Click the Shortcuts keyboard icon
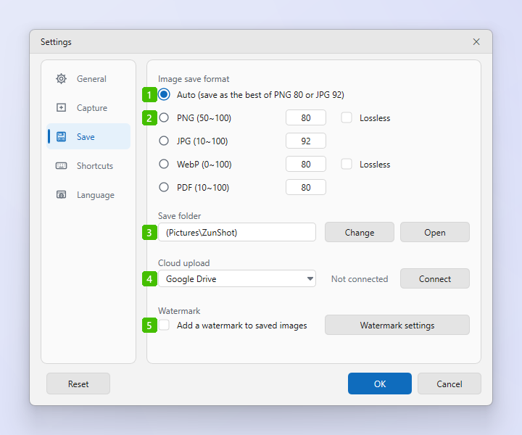This screenshot has height=435, width=522. [61, 165]
